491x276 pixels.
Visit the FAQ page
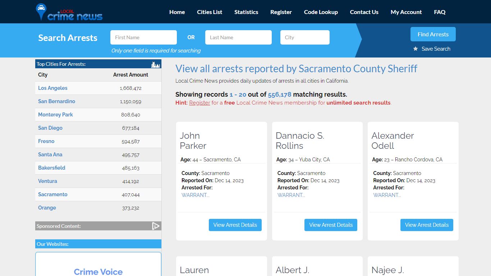pyautogui.click(x=440, y=12)
